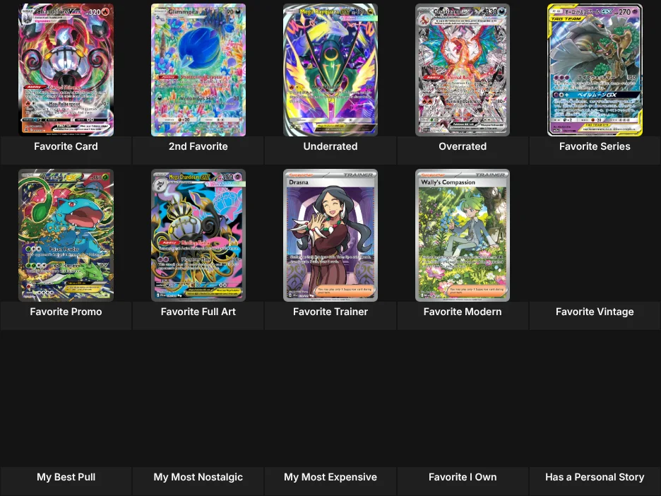The width and height of the screenshot is (661, 496).
Task: Select the Venusaur EX promo card
Action: tap(66, 235)
